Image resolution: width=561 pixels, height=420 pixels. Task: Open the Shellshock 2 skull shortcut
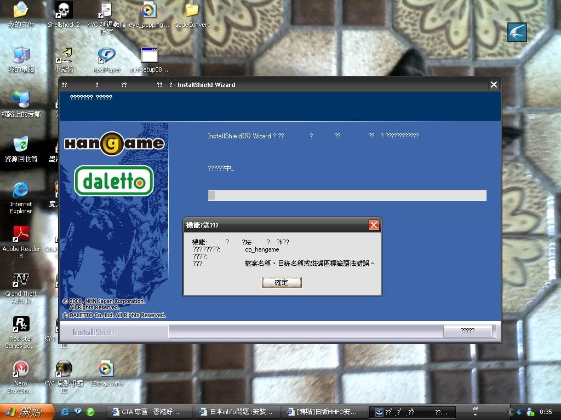point(64,14)
